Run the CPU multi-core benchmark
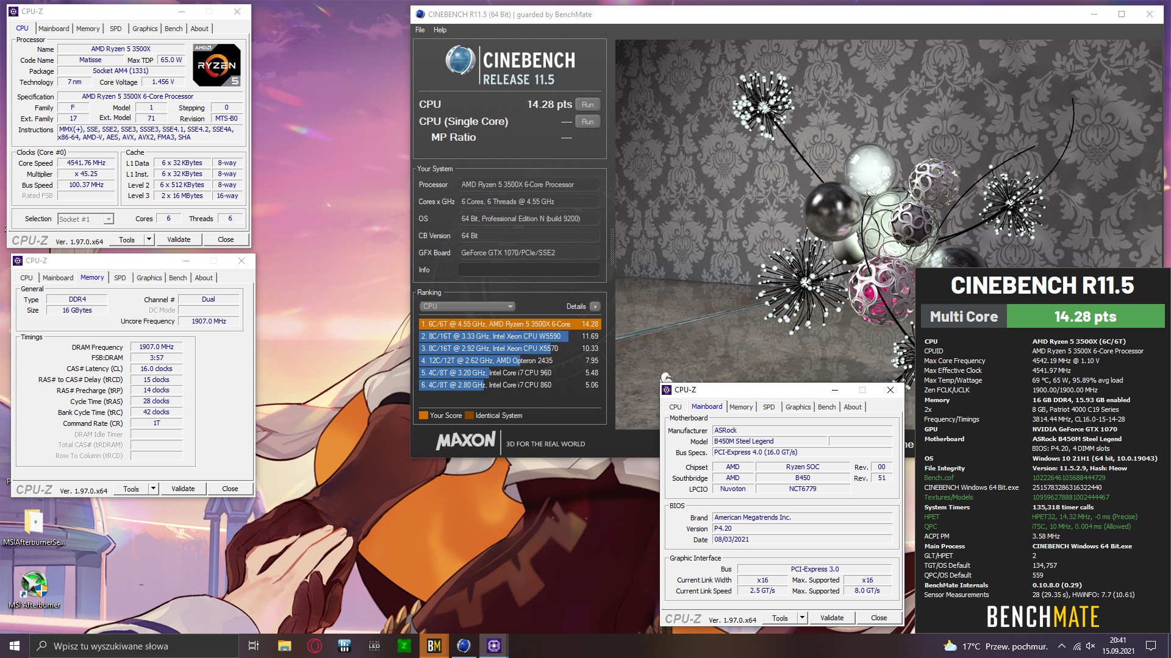 [x=587, y=105]
